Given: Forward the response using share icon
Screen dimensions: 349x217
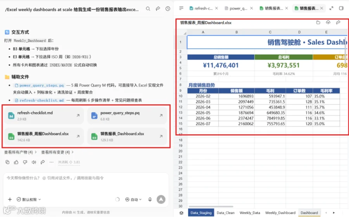Looking at the screenshot, I should 43,162.
